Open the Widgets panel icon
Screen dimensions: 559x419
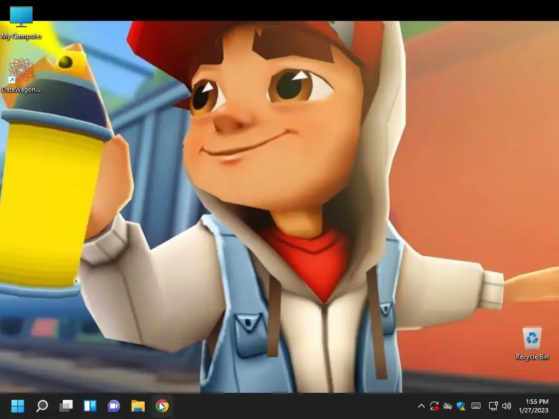pos(90,406)
